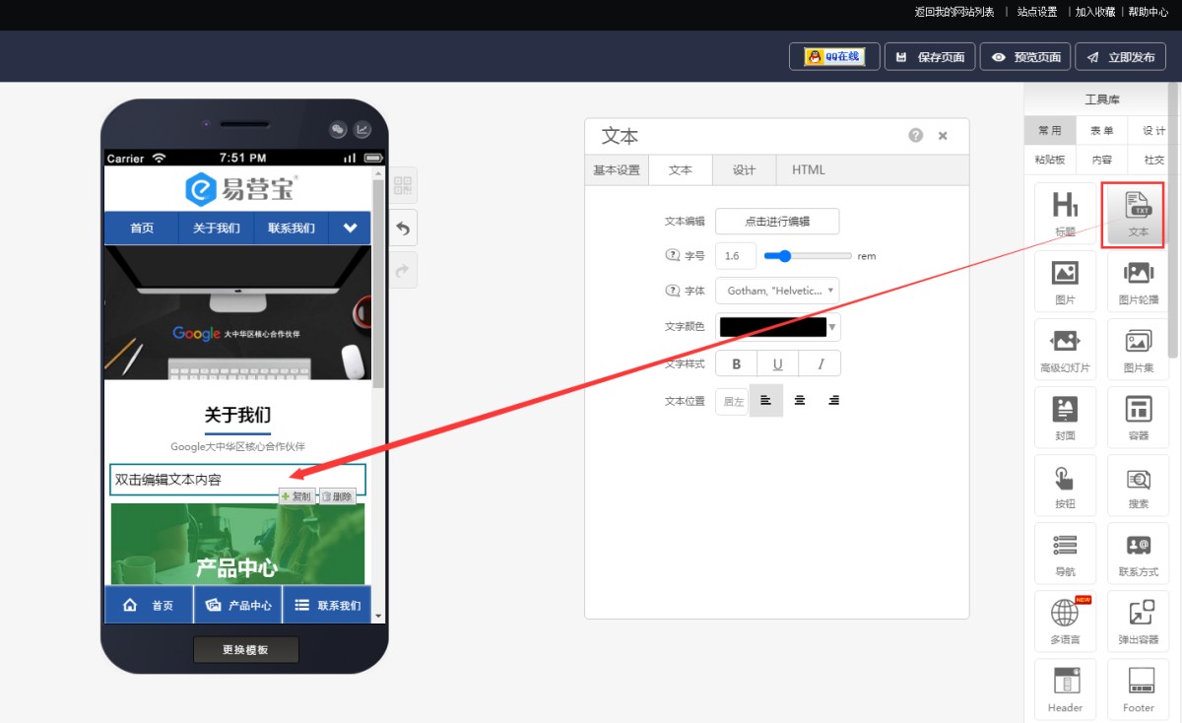Select the 文本 text tool
This screenshot has height=723, width=1182.
1138,213
